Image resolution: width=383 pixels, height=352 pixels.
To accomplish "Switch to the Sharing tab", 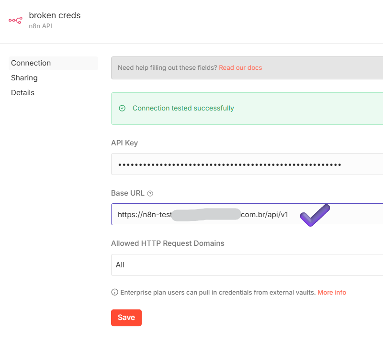I will (x=24, y=78).
